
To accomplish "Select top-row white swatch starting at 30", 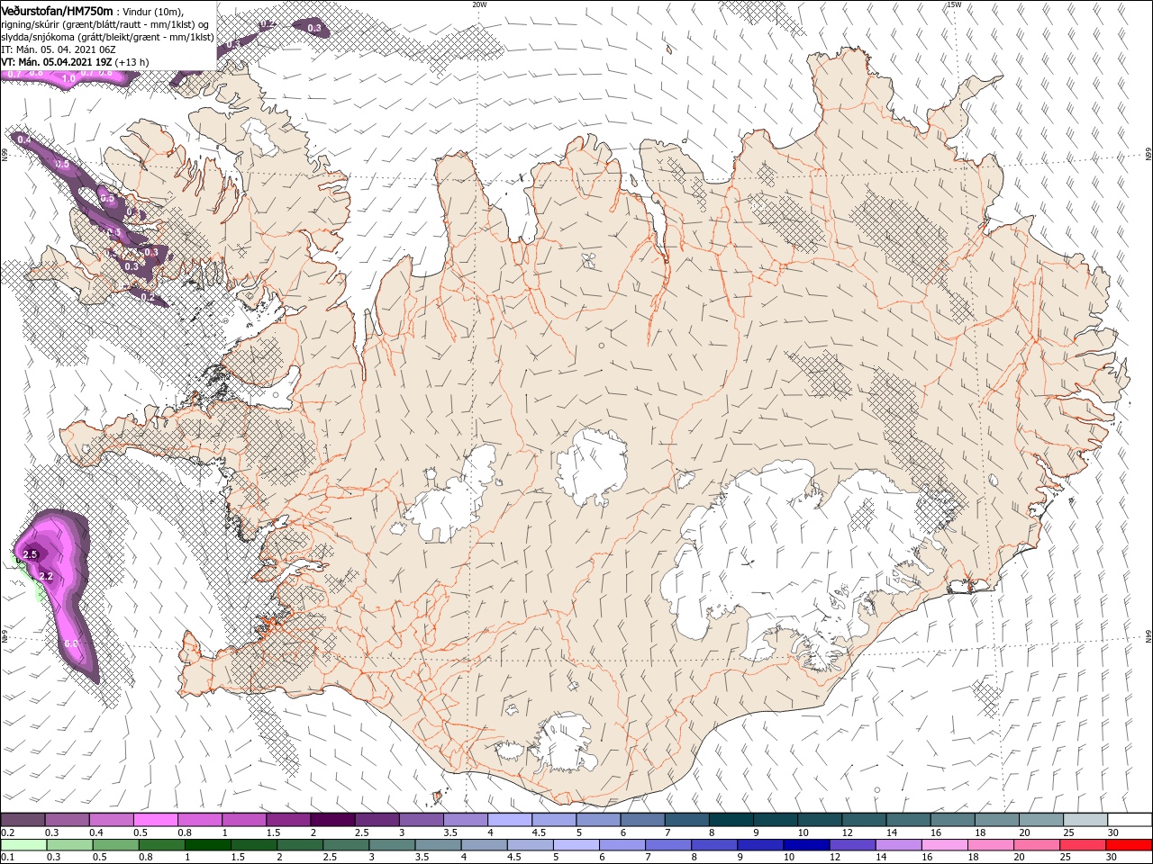I will tap(1130, 820).
